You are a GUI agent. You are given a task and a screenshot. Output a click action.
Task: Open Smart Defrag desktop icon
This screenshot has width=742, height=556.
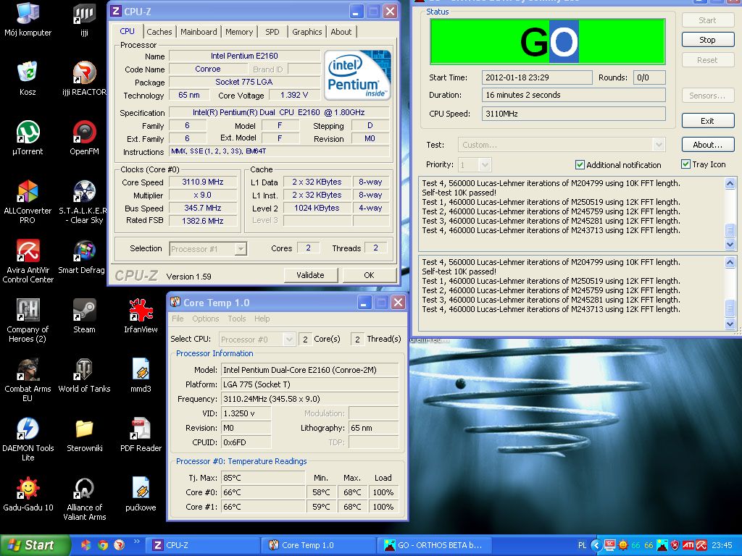click(81, 257)
